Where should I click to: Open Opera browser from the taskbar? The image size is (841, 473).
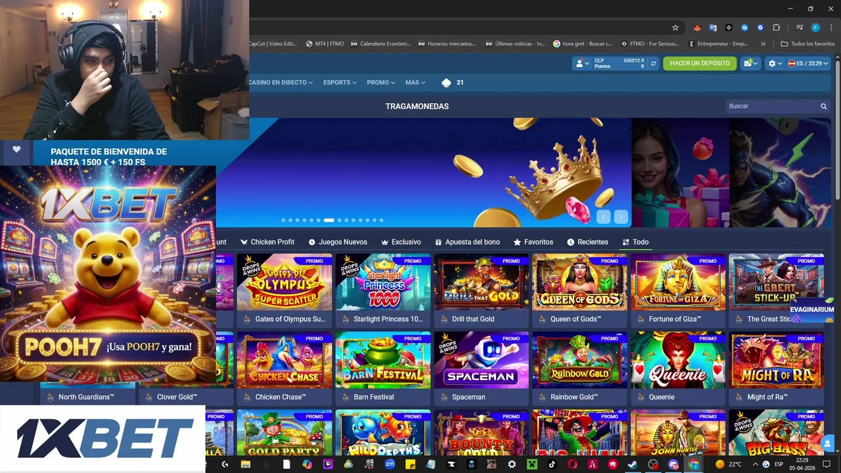[572, 464]
